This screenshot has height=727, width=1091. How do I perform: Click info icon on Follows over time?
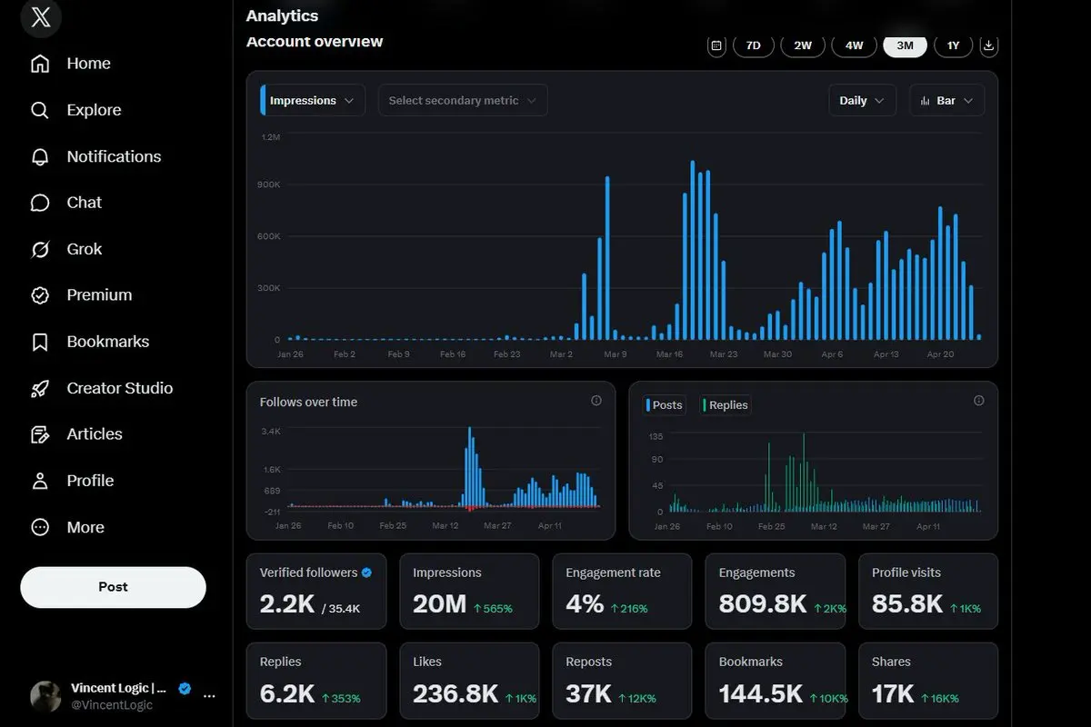click(596, 401)
